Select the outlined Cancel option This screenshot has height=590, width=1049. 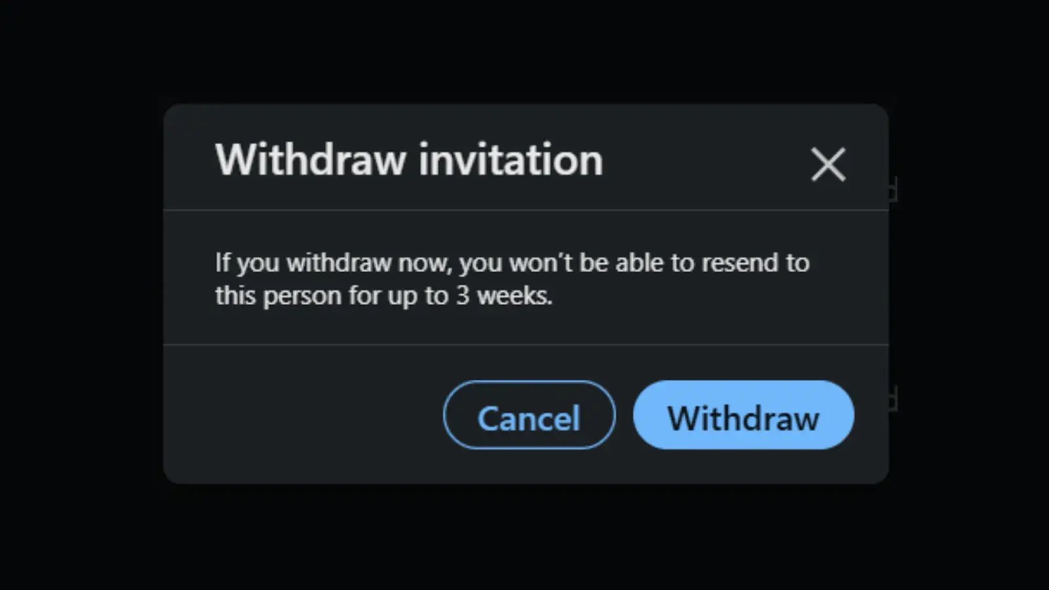click(529, 415)
